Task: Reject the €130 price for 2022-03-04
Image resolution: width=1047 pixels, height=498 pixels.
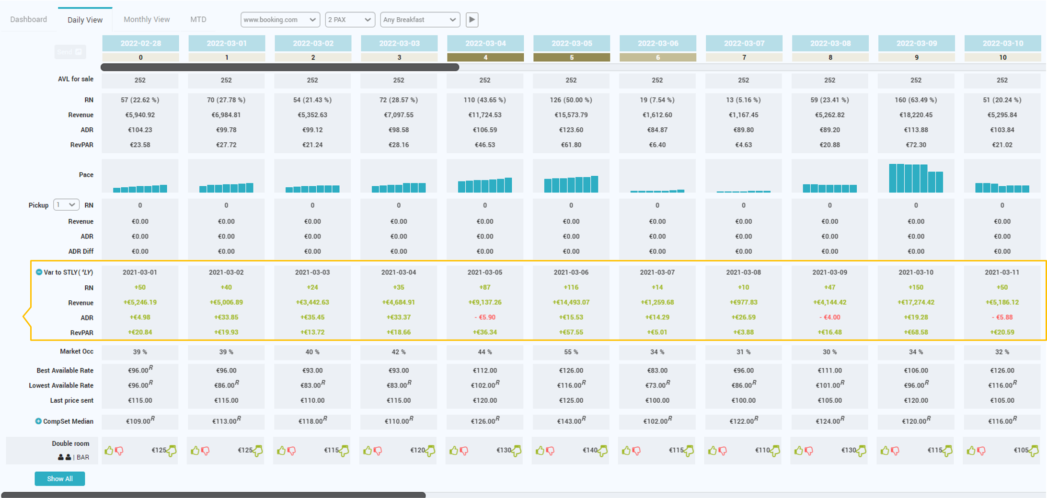Action: point(464,451)
